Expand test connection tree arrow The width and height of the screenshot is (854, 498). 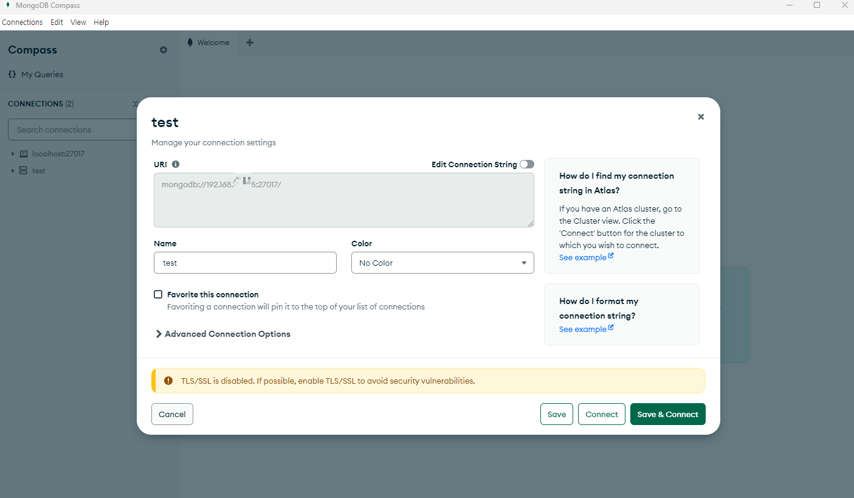click(x=13, y=171)
